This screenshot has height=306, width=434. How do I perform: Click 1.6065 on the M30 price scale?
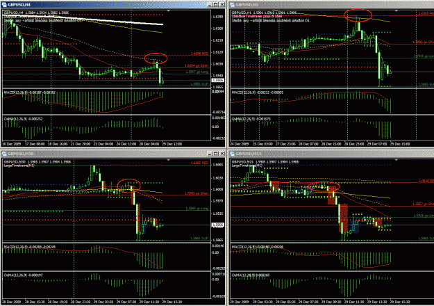(217, 165)
